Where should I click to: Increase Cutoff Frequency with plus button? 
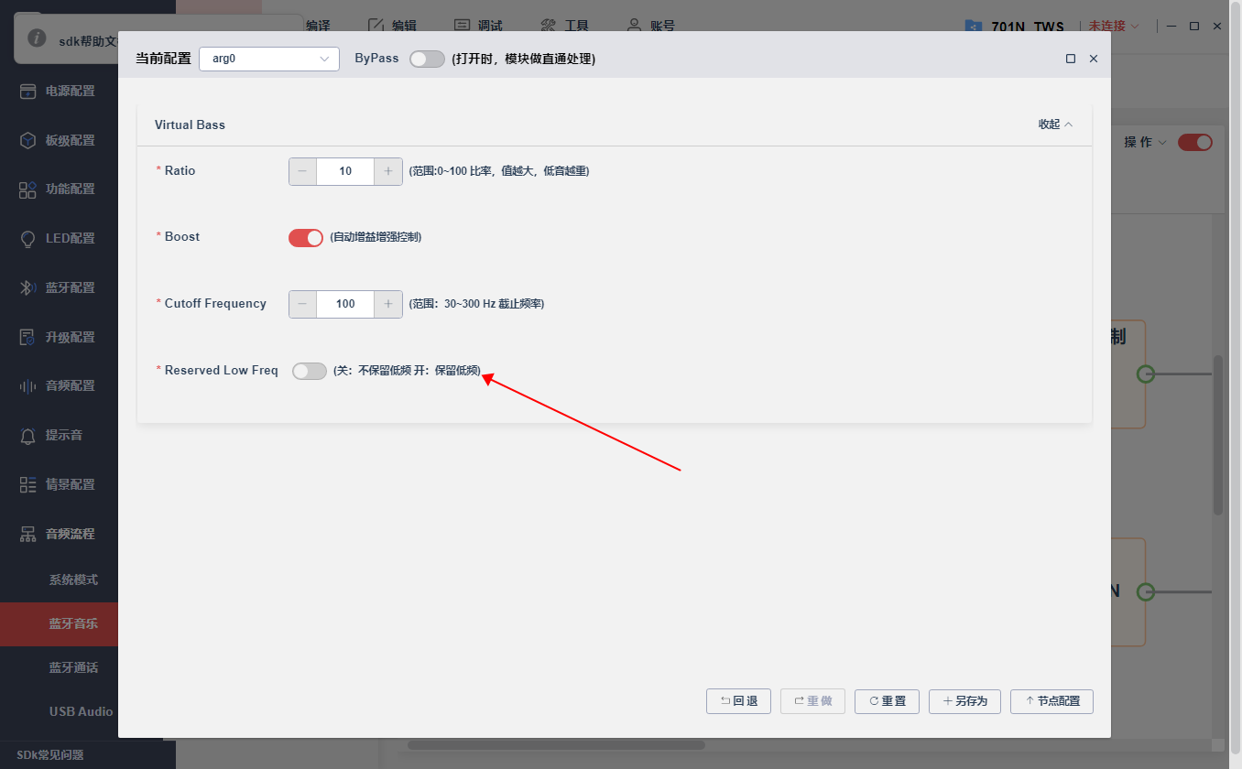pos(388,304)
